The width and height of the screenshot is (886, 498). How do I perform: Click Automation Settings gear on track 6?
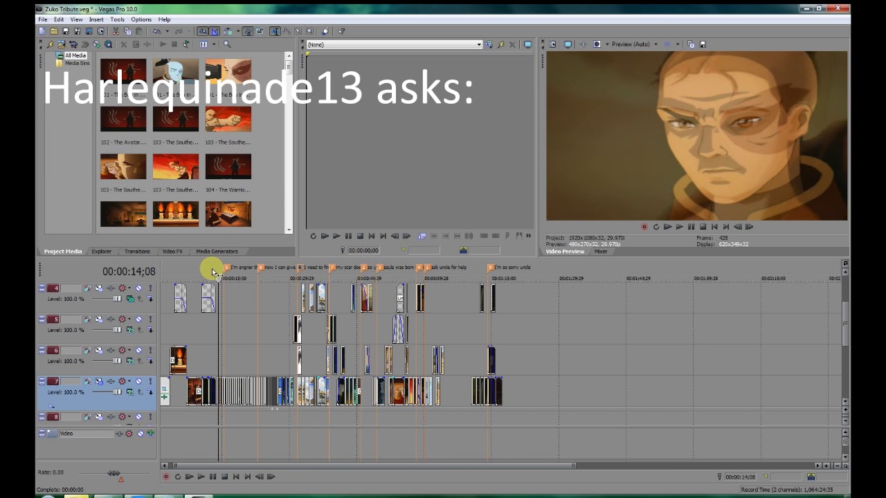(123, 350)
